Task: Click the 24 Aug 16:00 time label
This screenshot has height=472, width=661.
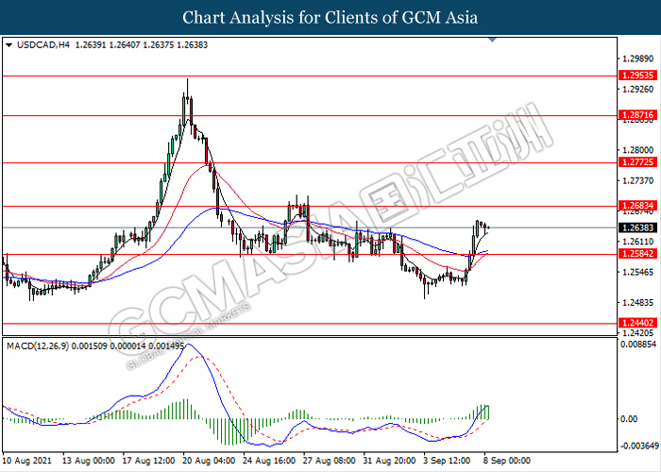Action: click(269, 461)
